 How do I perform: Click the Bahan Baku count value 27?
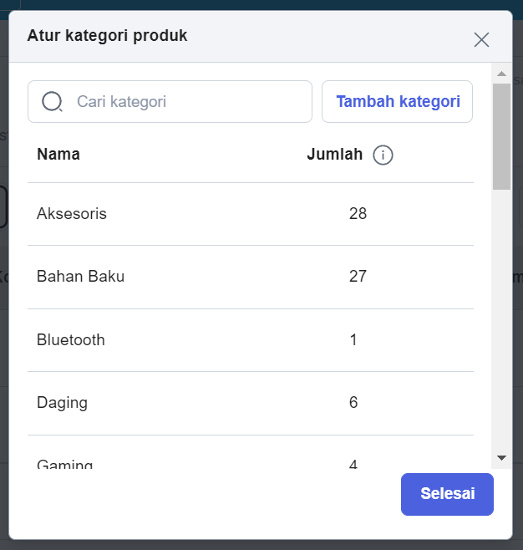tap(358, 277)
